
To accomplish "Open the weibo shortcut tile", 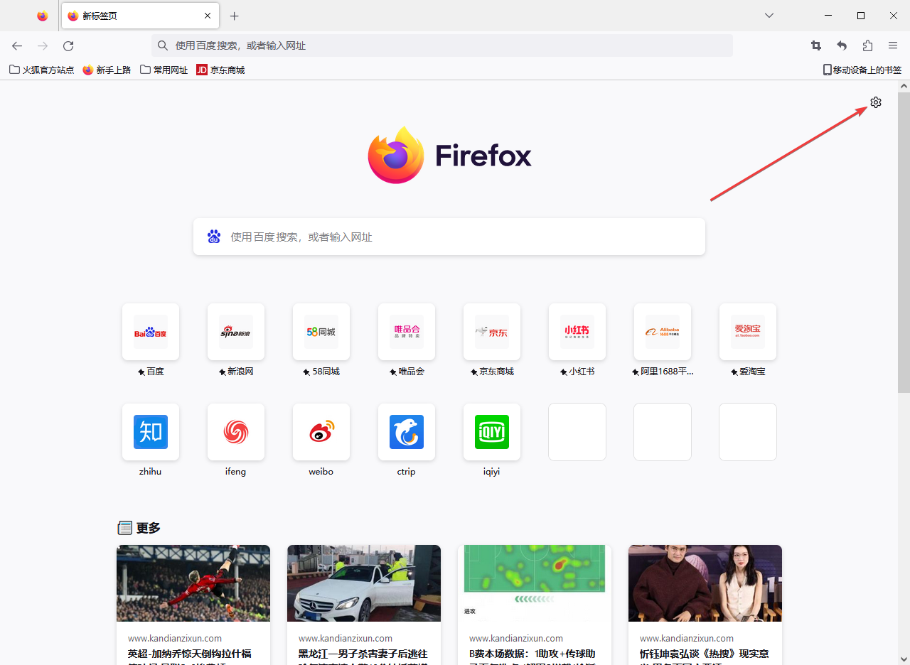I will (x=321, y=431).
